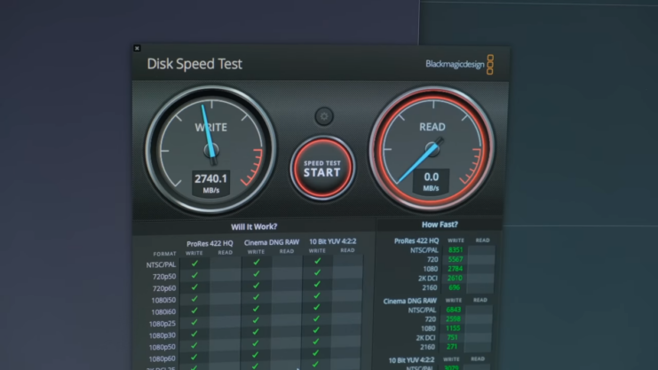Click the write speed 2740.1 MB/s readout

(210, 183)
